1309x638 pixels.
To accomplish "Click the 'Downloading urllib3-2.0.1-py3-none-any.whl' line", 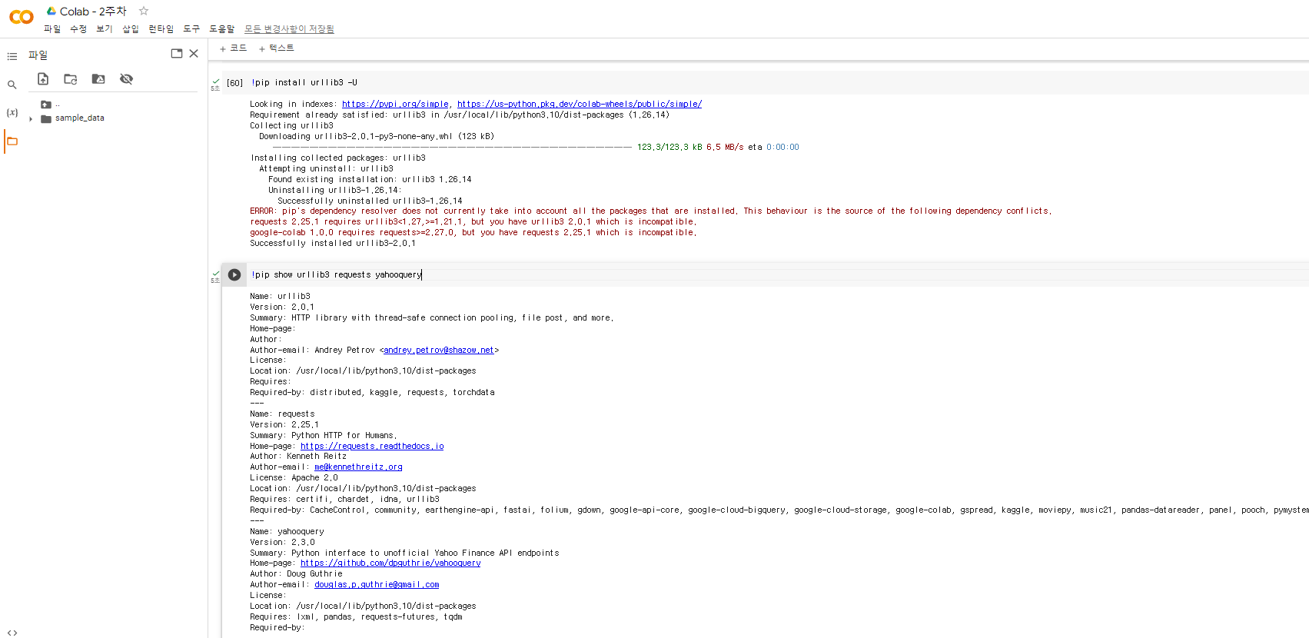I will 377,137.
